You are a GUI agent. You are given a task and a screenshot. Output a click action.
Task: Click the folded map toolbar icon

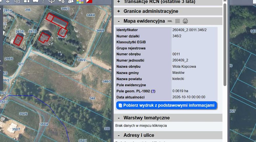[35, 1]
